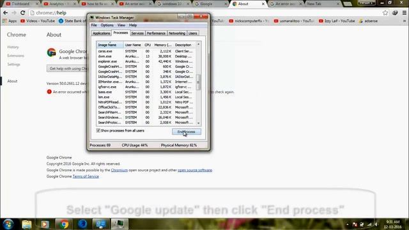Select the NitroPDFRead... process row
The image size is (409, 230).
tap(146, 102)
